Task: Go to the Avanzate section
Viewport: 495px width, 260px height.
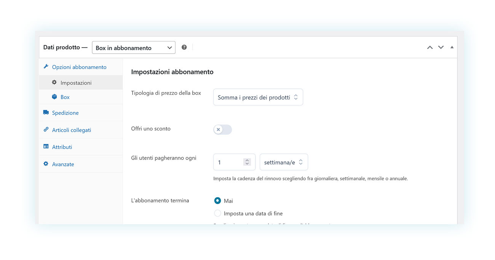Action: [63, 164]
